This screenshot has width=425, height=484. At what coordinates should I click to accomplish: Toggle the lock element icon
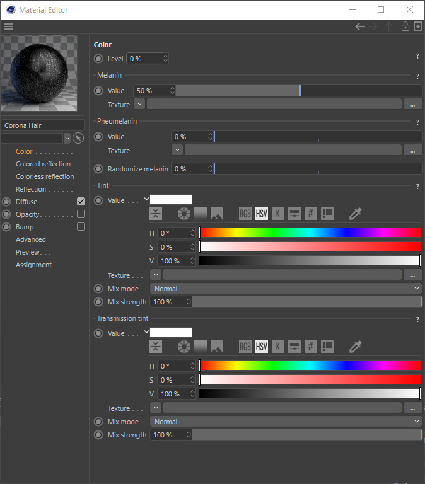(x=405, y=26)
